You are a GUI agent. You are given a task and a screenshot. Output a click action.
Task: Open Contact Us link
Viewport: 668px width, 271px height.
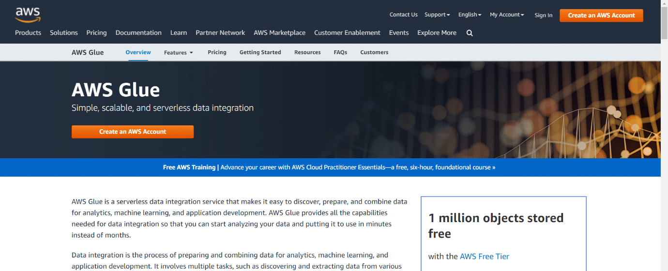(403, 15)
